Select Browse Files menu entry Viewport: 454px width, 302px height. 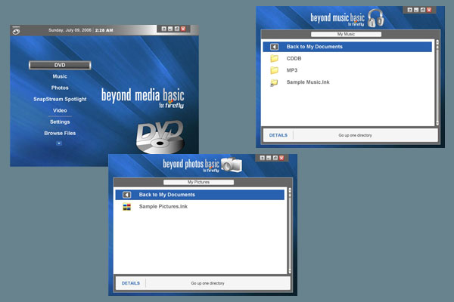coord(60,133)
